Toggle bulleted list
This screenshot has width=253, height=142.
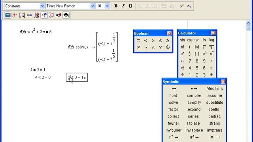pos(164,6)
